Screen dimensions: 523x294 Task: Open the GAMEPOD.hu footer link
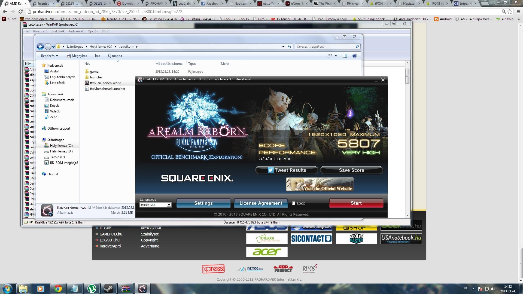111,234
